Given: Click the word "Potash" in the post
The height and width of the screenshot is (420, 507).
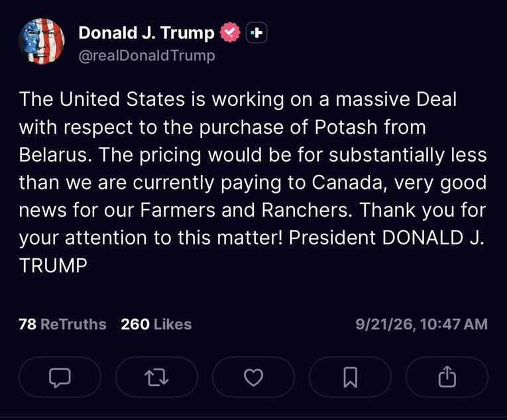Looking at the screenshot, I should pyautogui.click(x=346, y=127).
